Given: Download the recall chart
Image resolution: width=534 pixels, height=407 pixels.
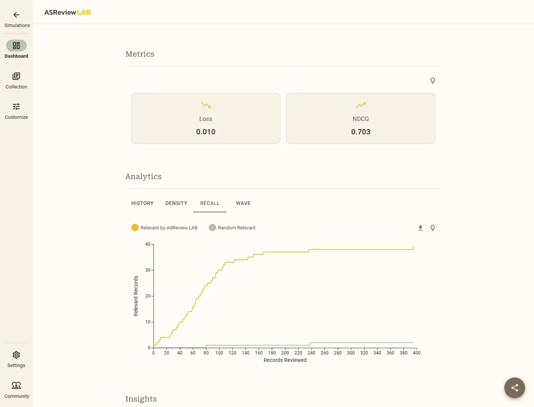Looking at the screenshot, I should pos(421,228).
